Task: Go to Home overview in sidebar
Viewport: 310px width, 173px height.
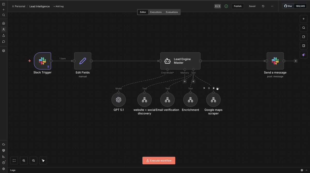Action: pos(4,23)
